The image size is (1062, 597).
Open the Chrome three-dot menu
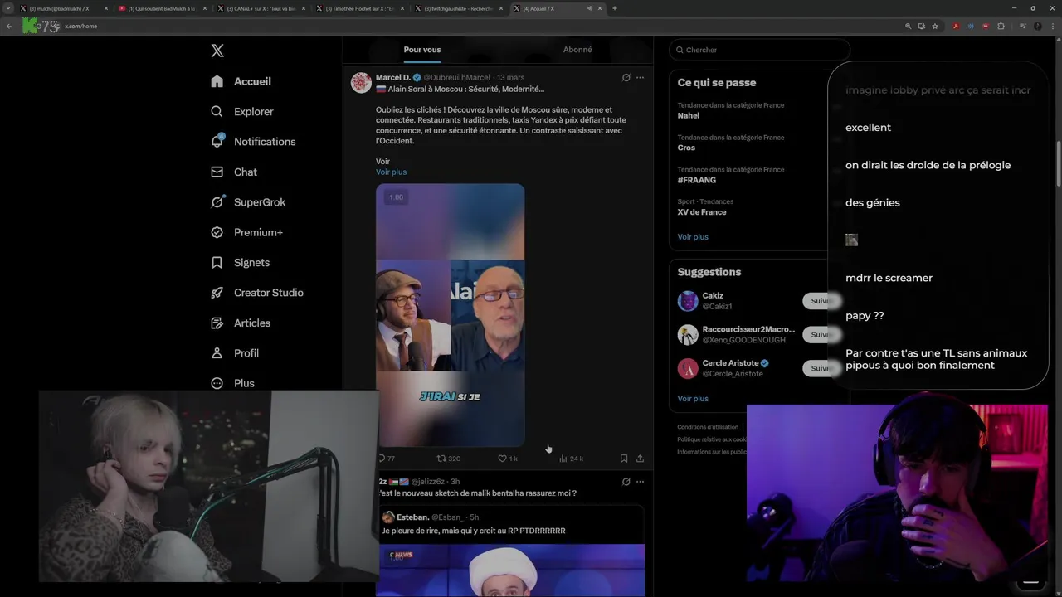click(1052, 26)
